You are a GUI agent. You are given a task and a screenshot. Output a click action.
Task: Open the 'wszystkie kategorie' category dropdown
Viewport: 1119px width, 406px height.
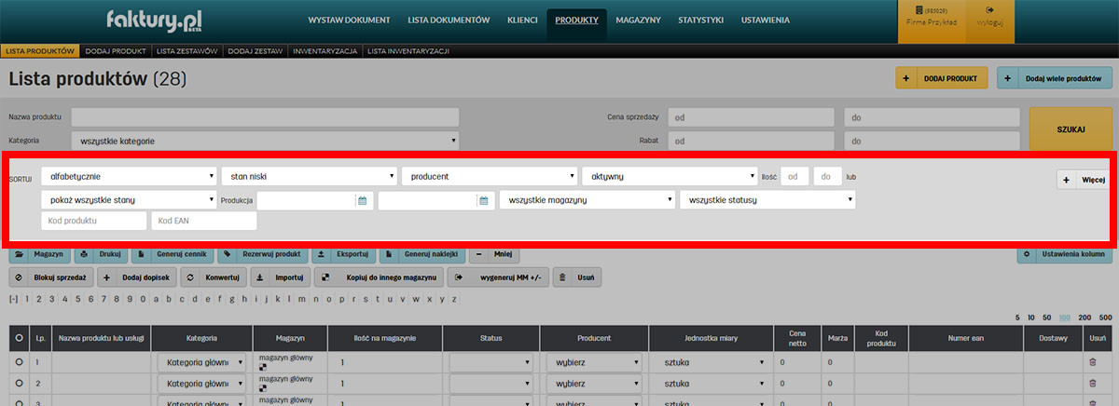[x=265, y=141]
